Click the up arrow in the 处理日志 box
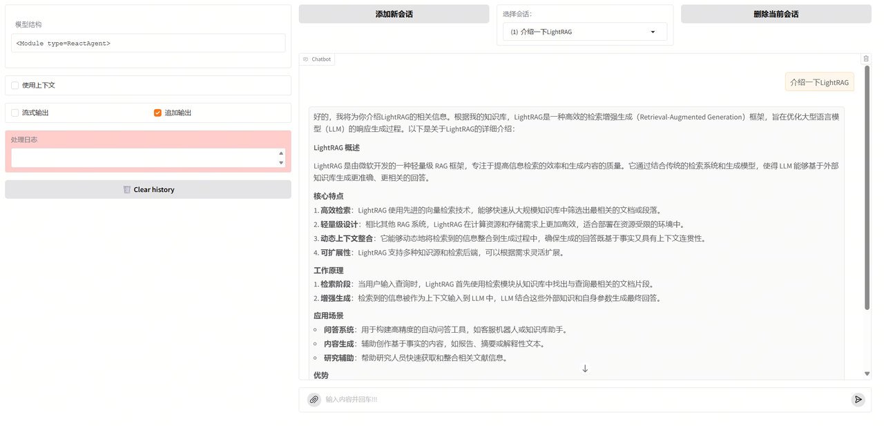Screen dimensions: 884x426 [281, 153]
